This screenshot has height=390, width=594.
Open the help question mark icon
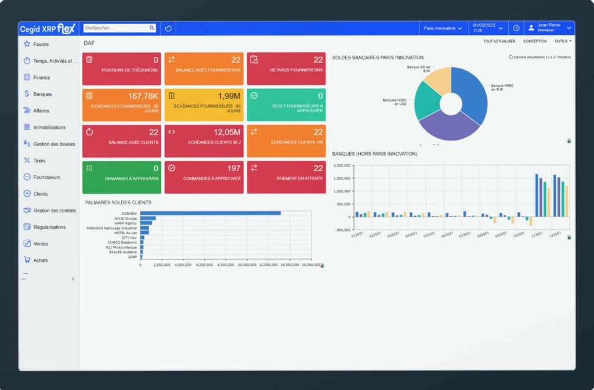click(x=516, y=28)
